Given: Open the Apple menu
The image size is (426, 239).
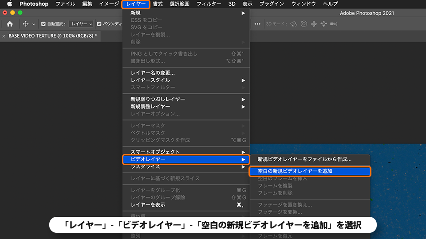Looking at the screenshot, I should coord(9,4).
